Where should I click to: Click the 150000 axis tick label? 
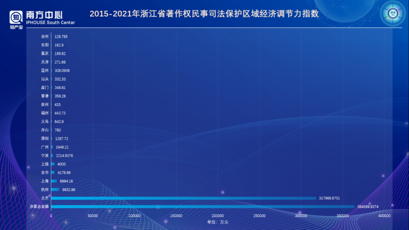coord(176,216)
